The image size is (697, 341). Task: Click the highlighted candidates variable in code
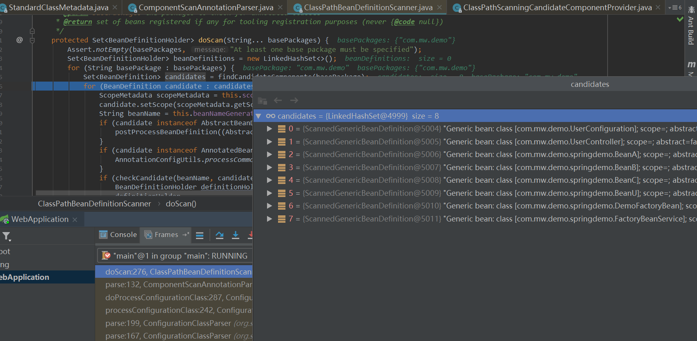click(x=185, y=77)
